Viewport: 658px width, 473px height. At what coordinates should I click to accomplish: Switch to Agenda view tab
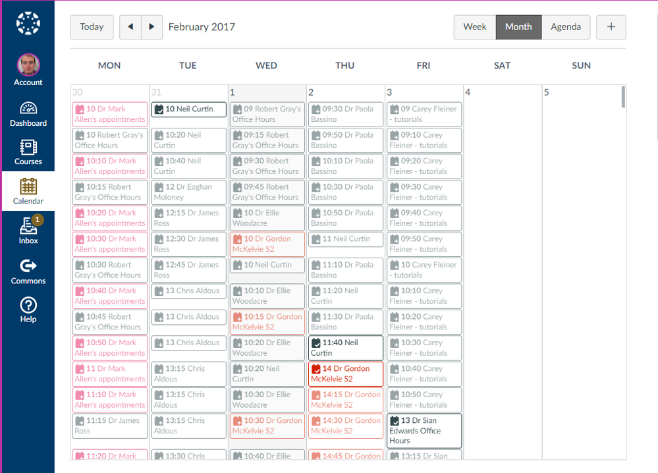pyautogui.click(x=566, y=27)
